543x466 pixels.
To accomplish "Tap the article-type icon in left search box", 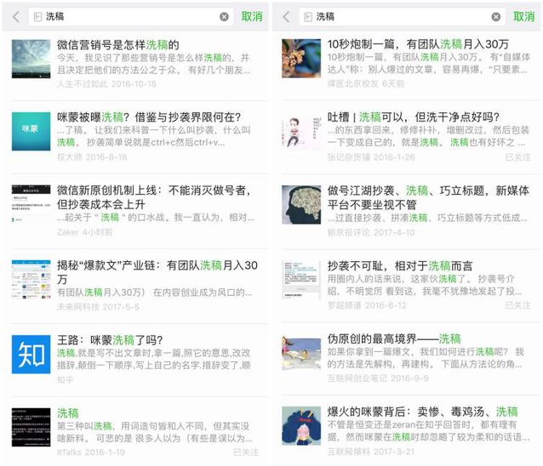I will coord(37,17).
